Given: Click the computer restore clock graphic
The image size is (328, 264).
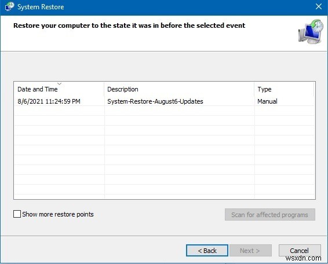Looking at the screenshot, I should click(x=311, y=32).
